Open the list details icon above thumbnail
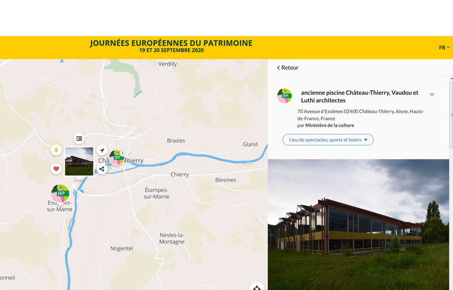This screenshot has height=290, width=453. point(79,139)
